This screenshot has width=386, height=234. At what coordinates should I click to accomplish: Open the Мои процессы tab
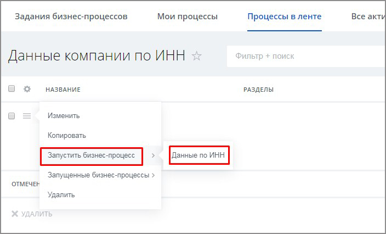[x=187, y=16]
